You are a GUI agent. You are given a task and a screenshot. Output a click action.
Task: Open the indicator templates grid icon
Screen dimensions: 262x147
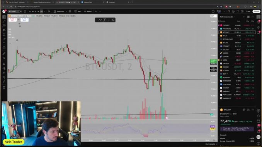pos(70,12)
